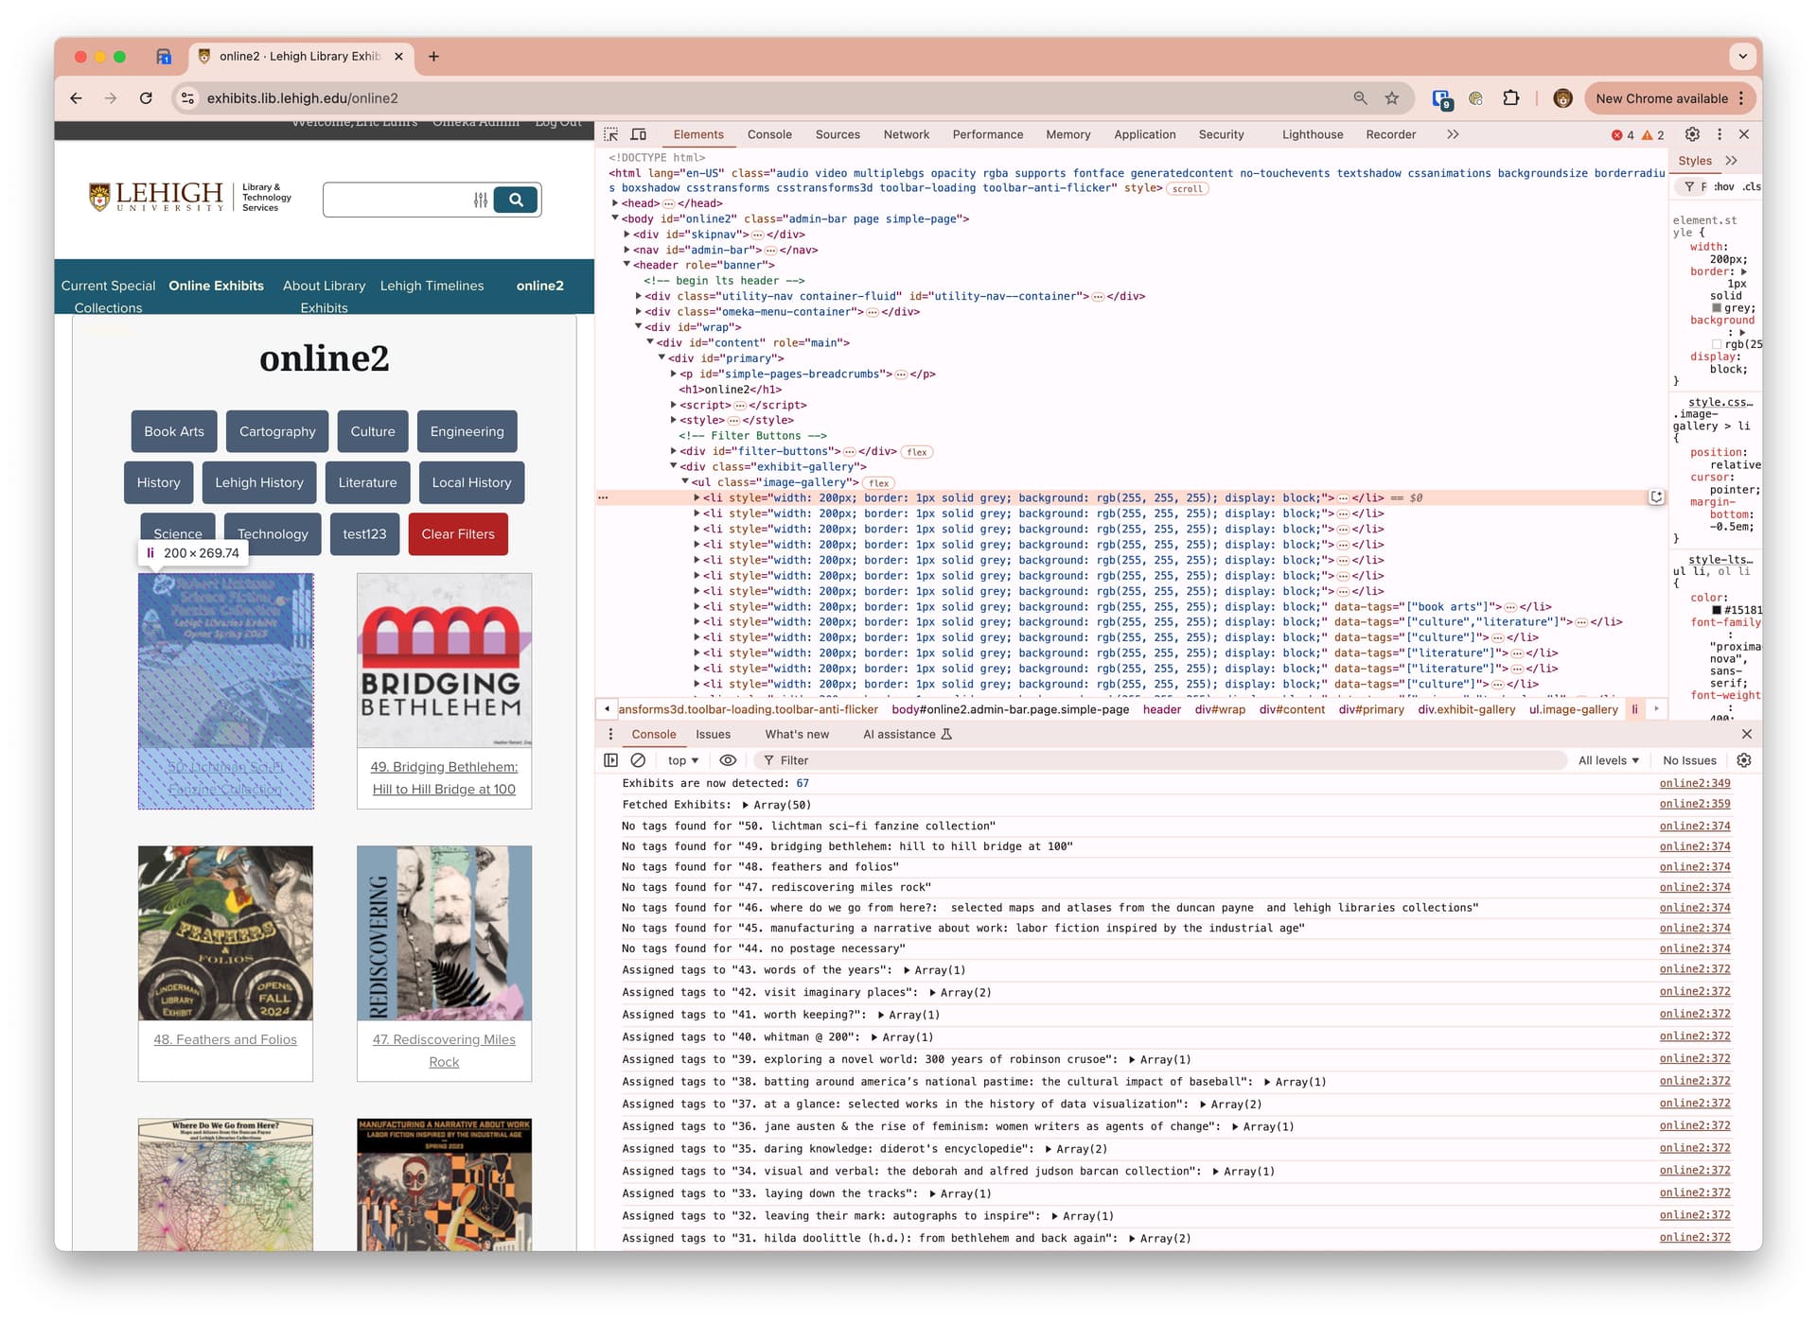Open Chrome extensions puzzle icon
The height and width of the screenshot is (1323, 1817).
click(1511, 98)
